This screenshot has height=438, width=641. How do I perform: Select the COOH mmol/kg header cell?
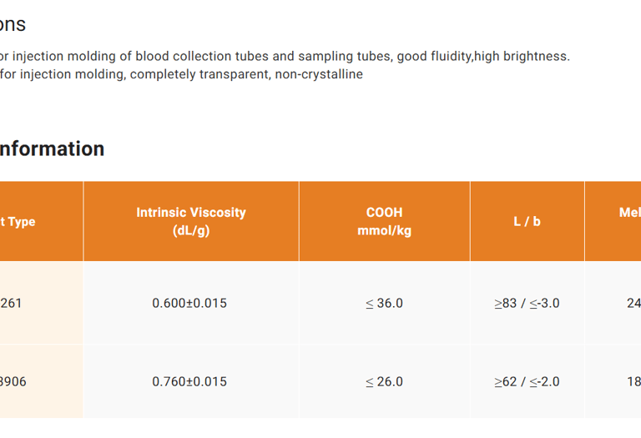point(384,221)
